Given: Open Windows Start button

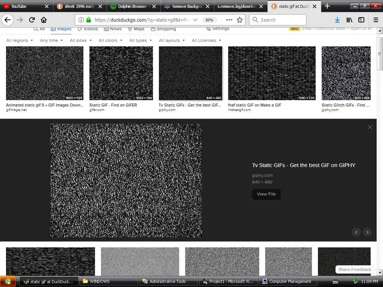Looking at the screenshot, I should (x=8, y=281).
